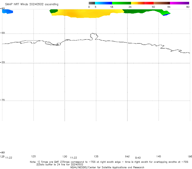This screenshot has width=192, height=169.
Task: Click the 135 longitude label
Action: pos(96,156)
